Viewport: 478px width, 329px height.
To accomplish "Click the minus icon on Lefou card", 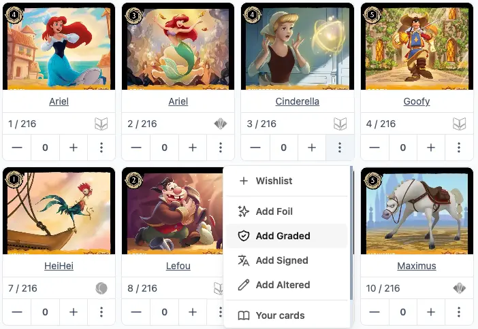I will pos(136,312).
